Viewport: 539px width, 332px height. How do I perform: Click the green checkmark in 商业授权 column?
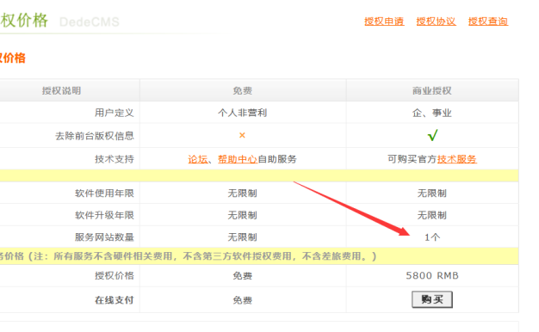432,135
